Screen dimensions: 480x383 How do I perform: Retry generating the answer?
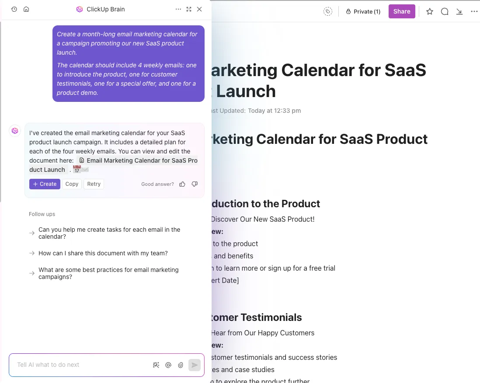point(94,184)
